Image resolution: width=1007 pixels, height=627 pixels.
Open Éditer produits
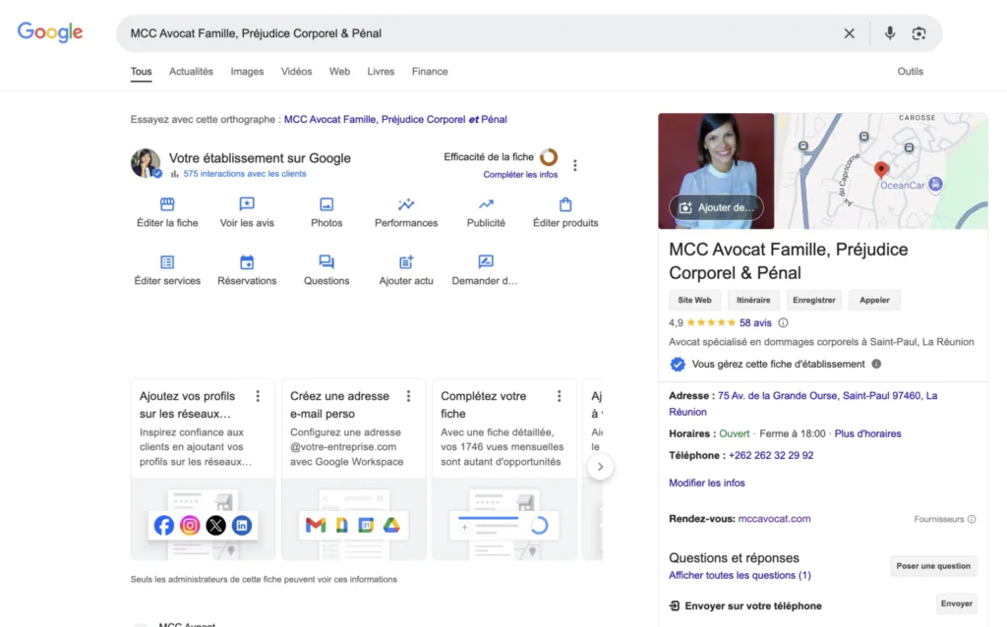(565, 212)
